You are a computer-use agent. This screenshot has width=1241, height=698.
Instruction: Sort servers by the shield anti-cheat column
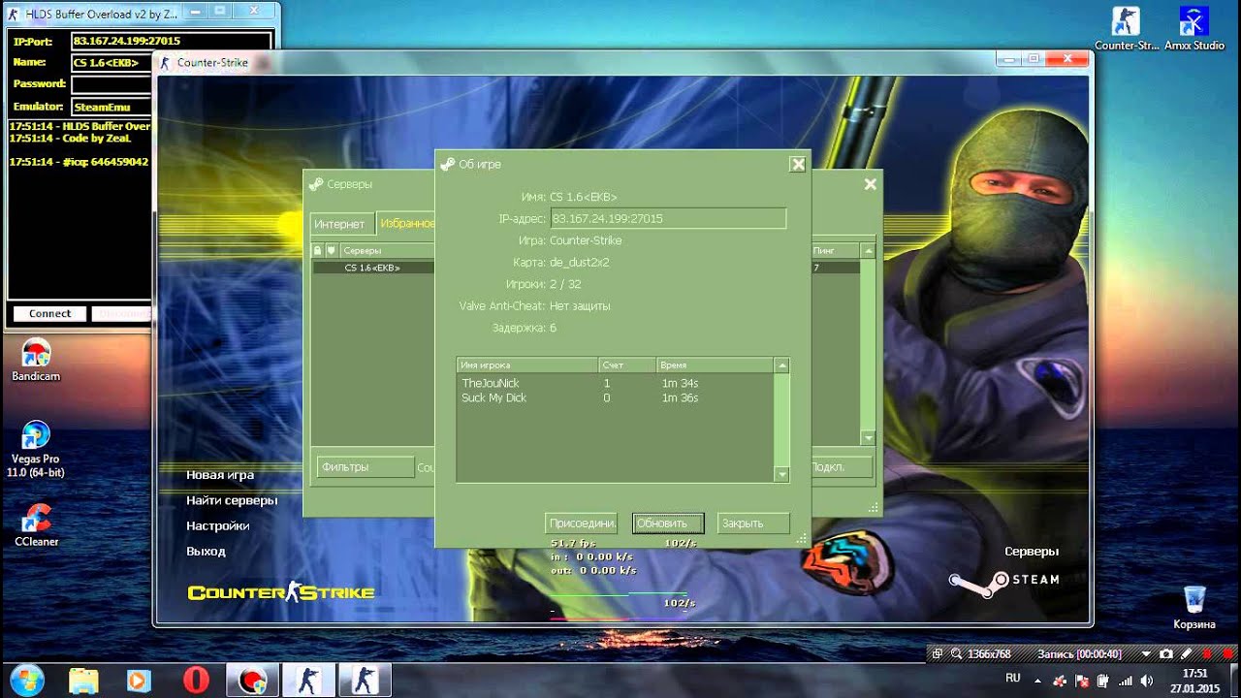click(x=332, y=250)
